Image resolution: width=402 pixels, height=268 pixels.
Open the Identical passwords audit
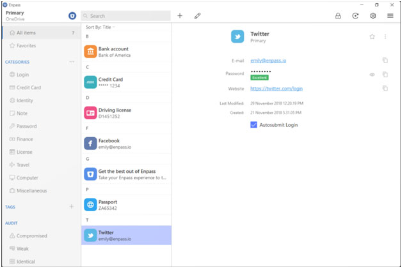[x=41, y=262]
